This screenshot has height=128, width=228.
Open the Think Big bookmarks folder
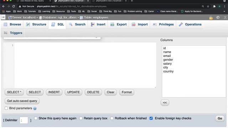point(105,11)
